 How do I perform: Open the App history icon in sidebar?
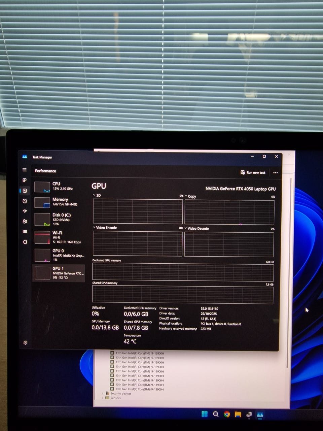tap(25, 201)
